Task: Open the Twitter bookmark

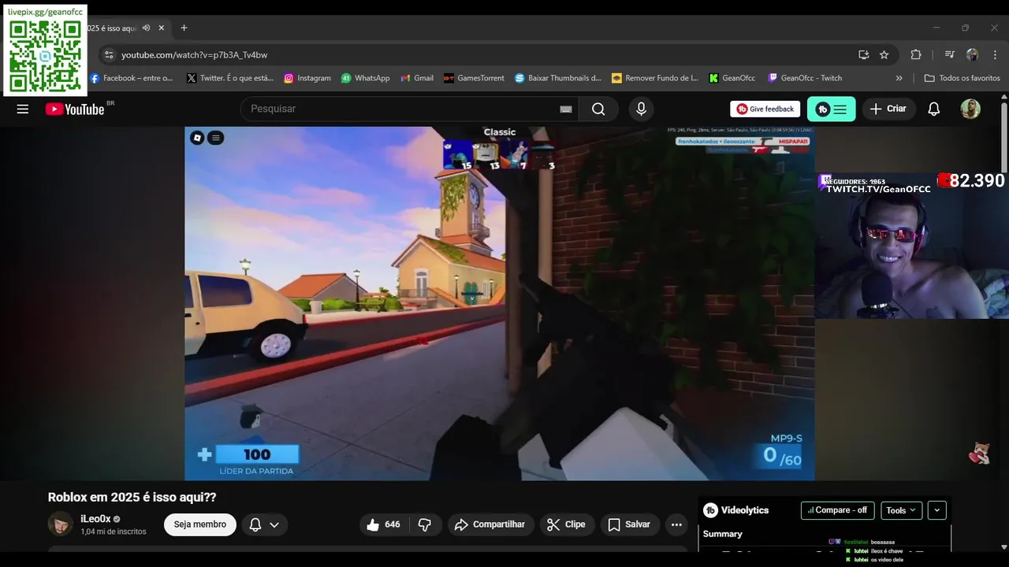Action: 230,78
